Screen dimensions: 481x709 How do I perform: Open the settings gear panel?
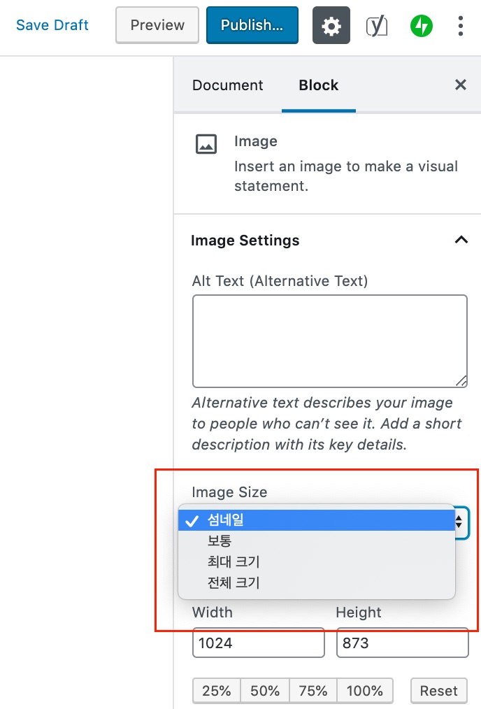pos(331,26)
